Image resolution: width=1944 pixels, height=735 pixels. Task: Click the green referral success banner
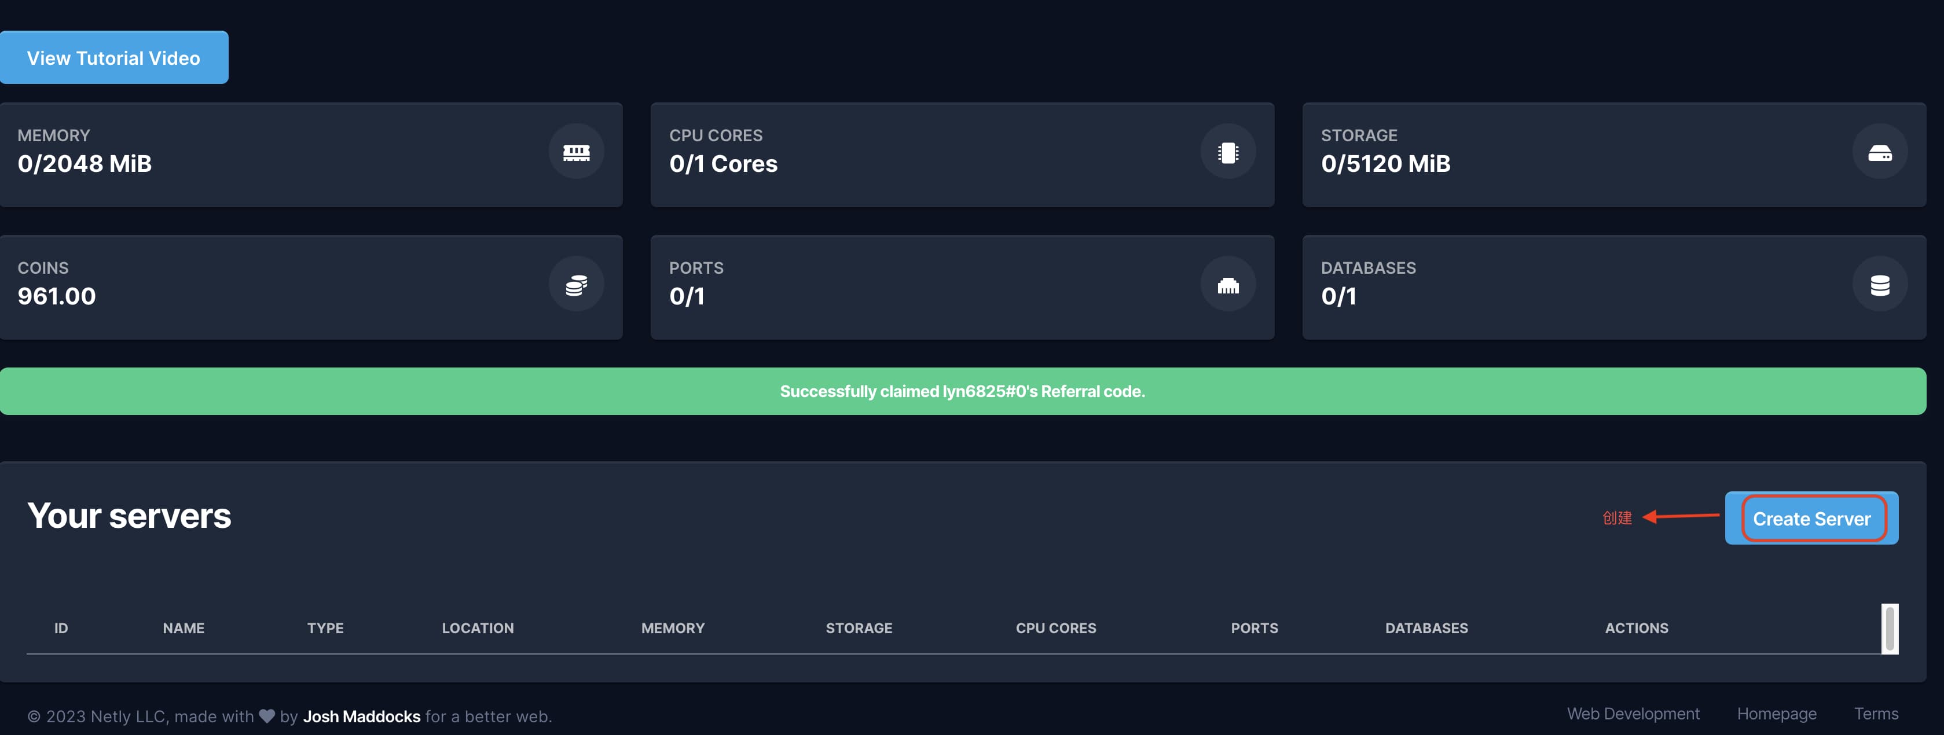(962, 391)
